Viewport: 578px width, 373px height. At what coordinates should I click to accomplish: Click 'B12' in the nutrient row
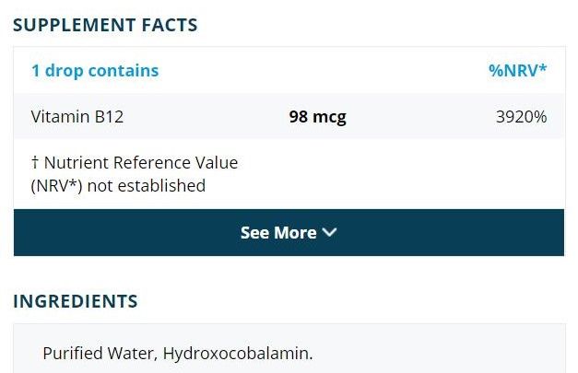(x=110, y=117)
